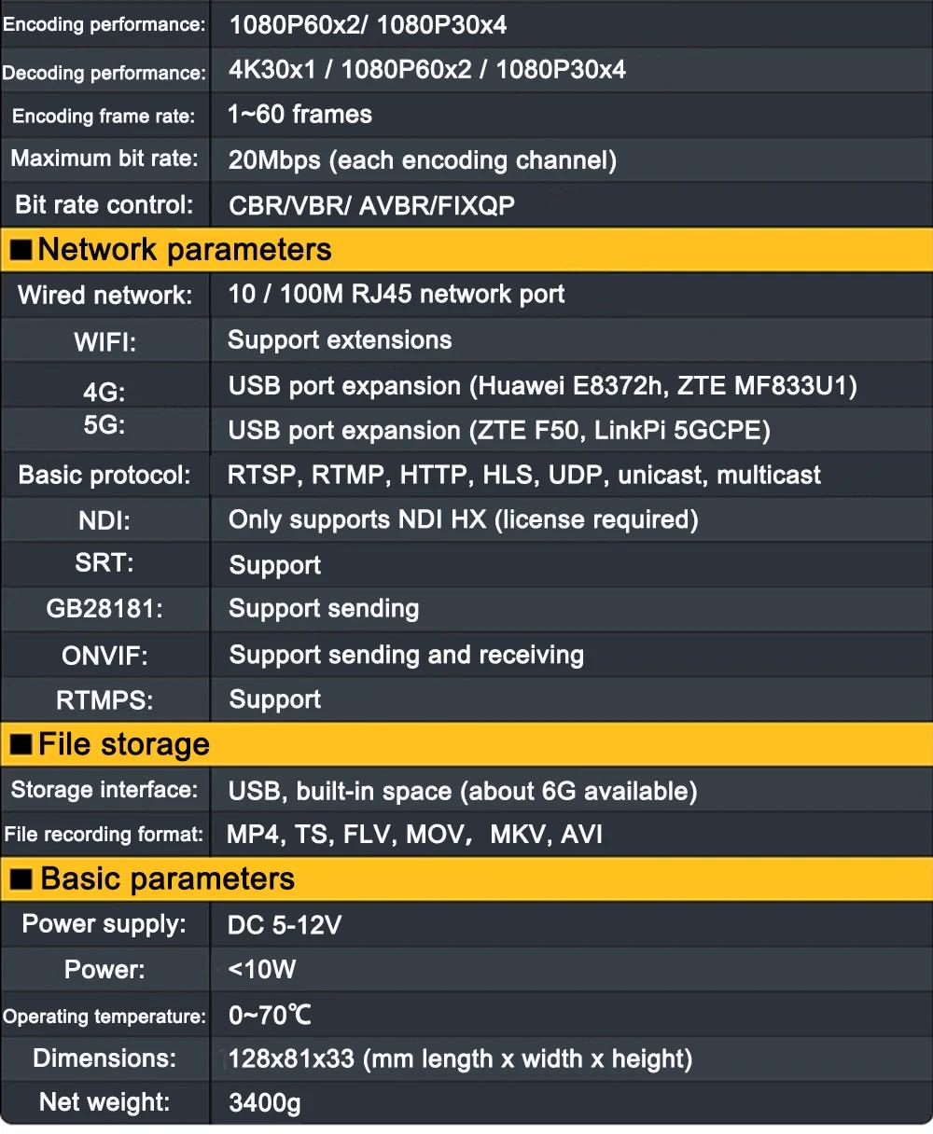This screenshot has width=933, height=1134.
Task: Select the CBR/VBR/AVBR/FIXQP bit rate value
Action: click(x=371, y=205)
